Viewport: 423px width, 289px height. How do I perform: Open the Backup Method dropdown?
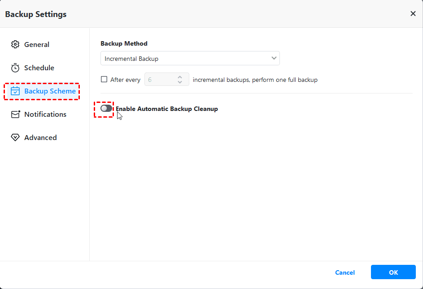coord(190,59)
